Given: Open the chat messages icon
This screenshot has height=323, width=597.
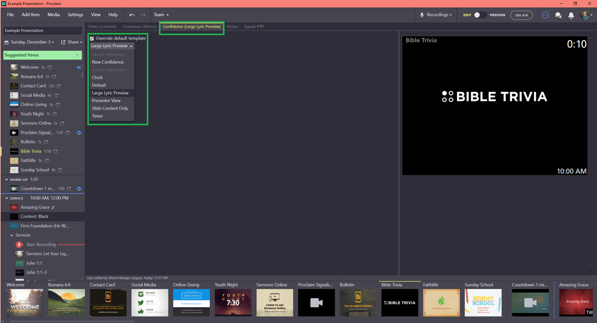Looking at the screenshot, I should (558, 15).
